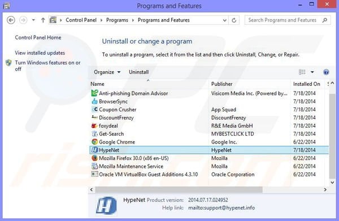This screenshot has height=221, width=339.
Task: Sort by Installed On column header
Action: pyautogui.click(x=308, y=84)
